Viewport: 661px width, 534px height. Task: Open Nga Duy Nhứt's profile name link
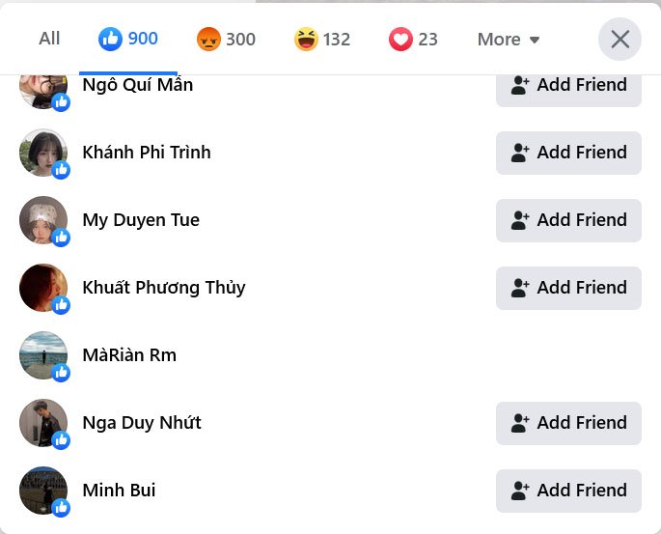pos(142,423)
